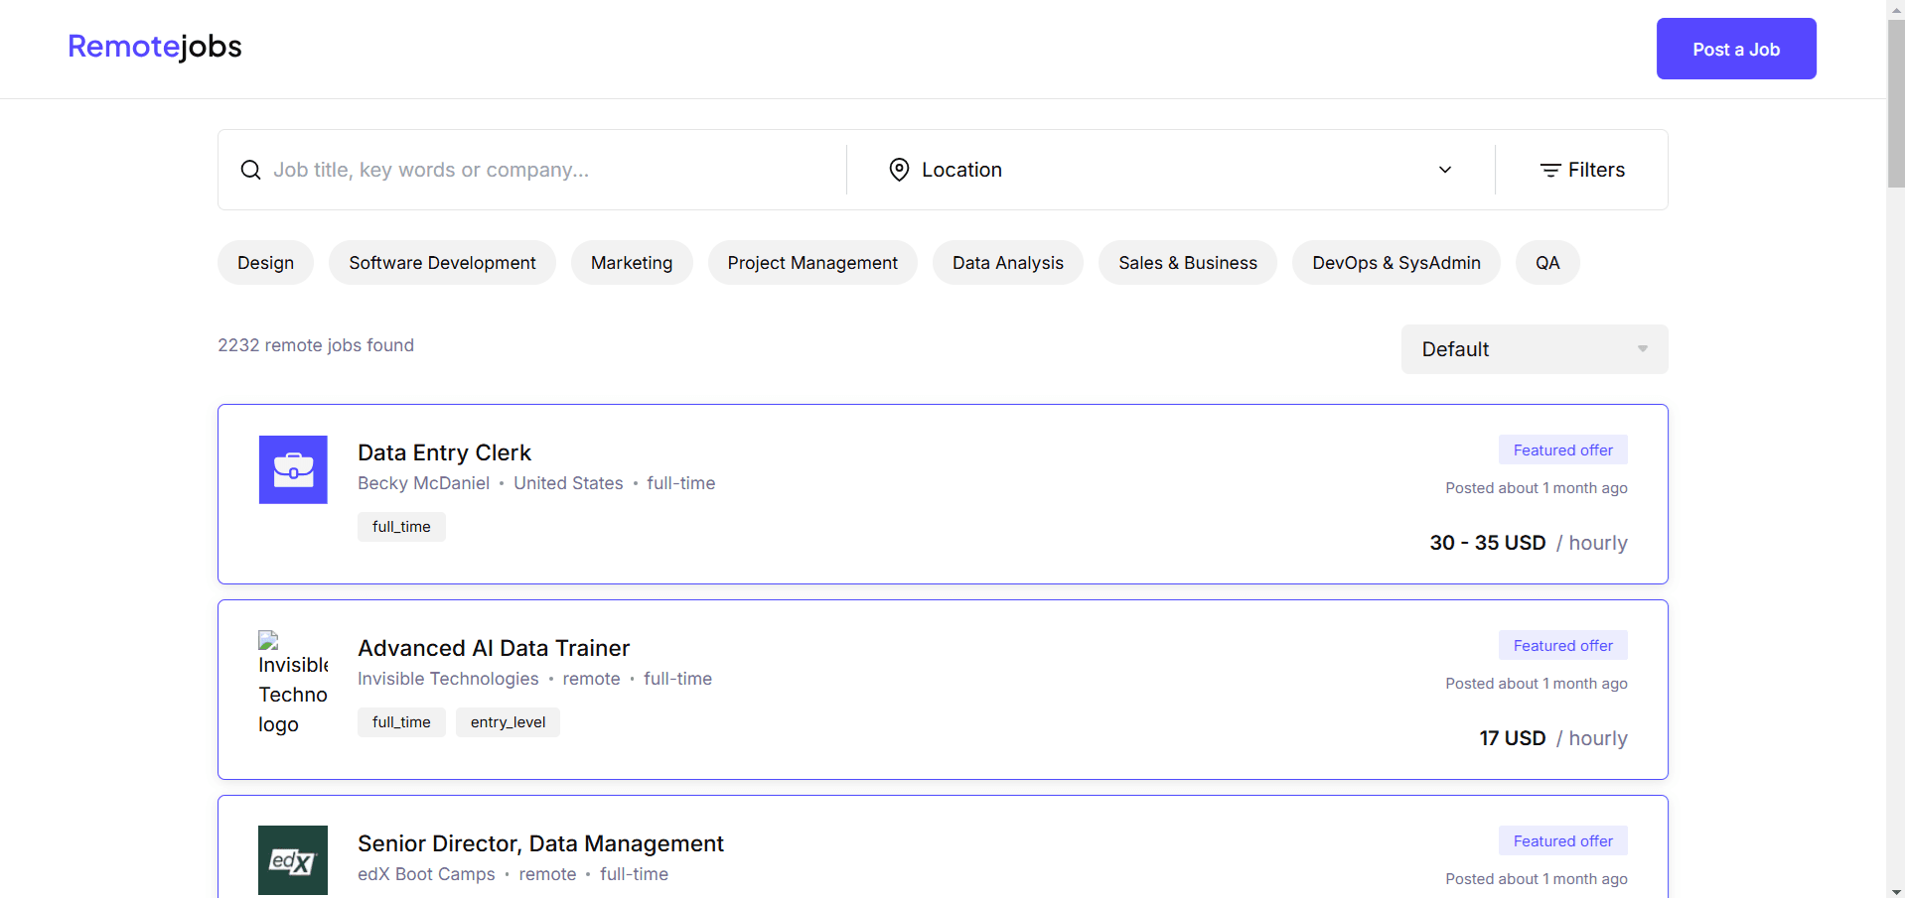Screen dimensions: 1905x898
Task: Open Senior Director, Data Management job
Action: click(540, 843)
